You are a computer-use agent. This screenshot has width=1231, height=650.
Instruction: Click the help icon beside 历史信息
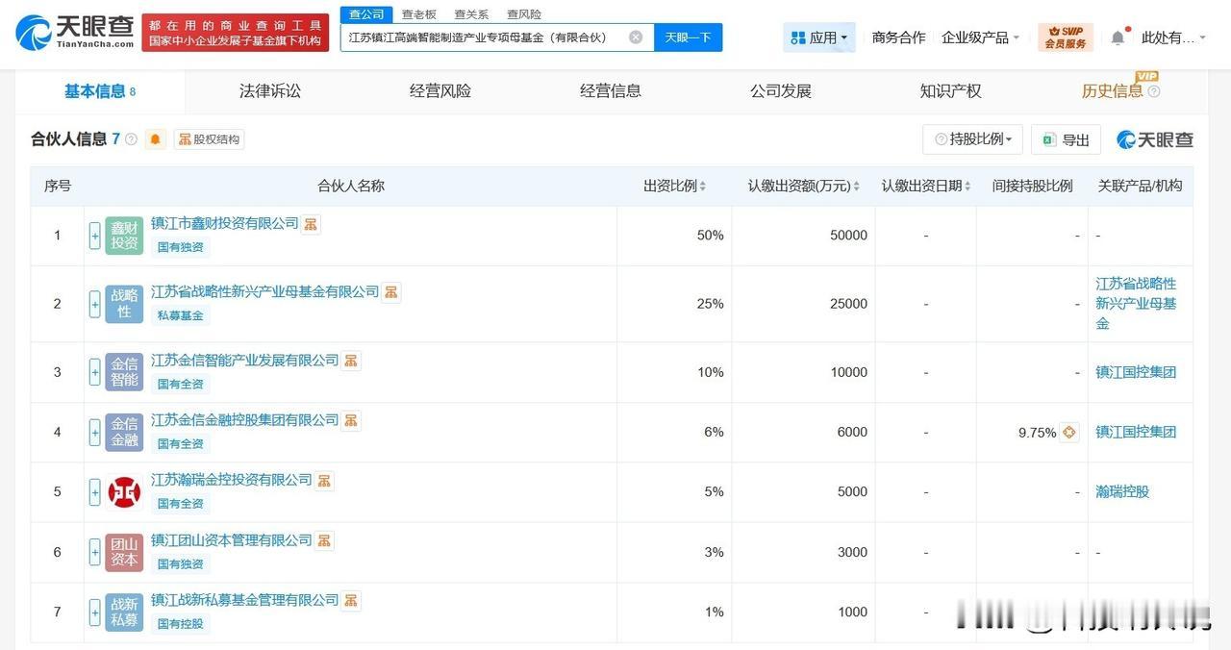click(x=1154, y=91)
